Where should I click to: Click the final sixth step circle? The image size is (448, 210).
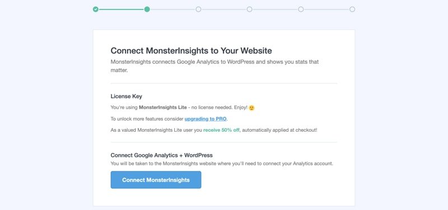tap(352, 9)
